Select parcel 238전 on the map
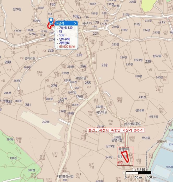Viewport: 173px width, 182px height. [x=139, y=76]
